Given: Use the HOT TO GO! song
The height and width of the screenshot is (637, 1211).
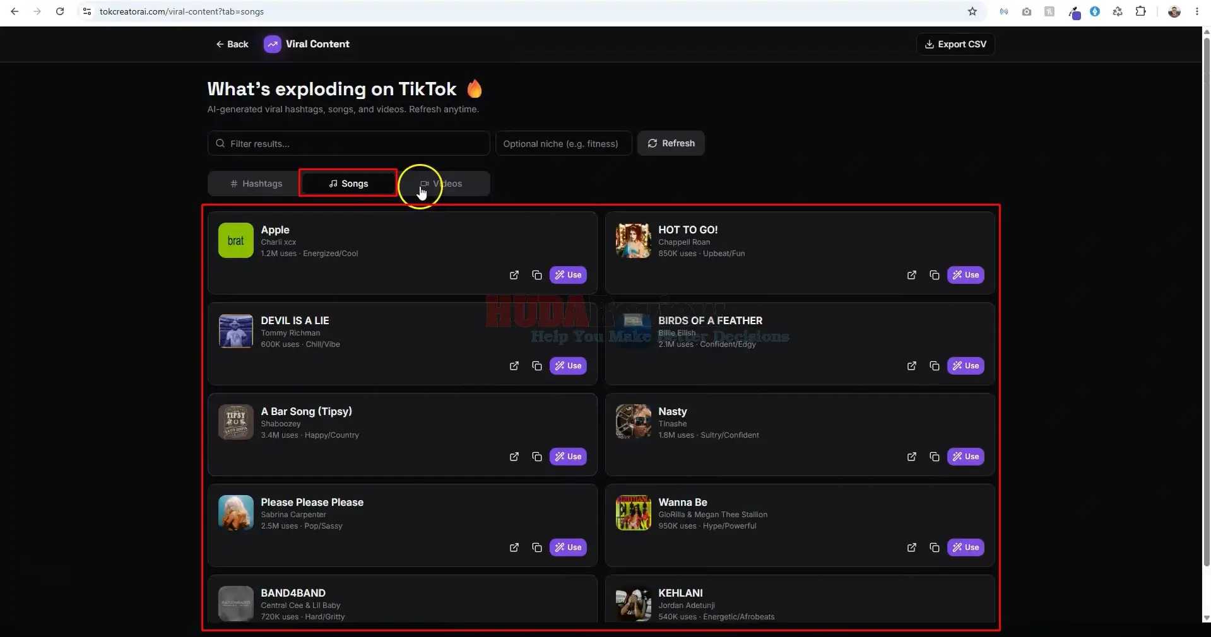Looking at the screenshot, I should (x=966, y=275).
